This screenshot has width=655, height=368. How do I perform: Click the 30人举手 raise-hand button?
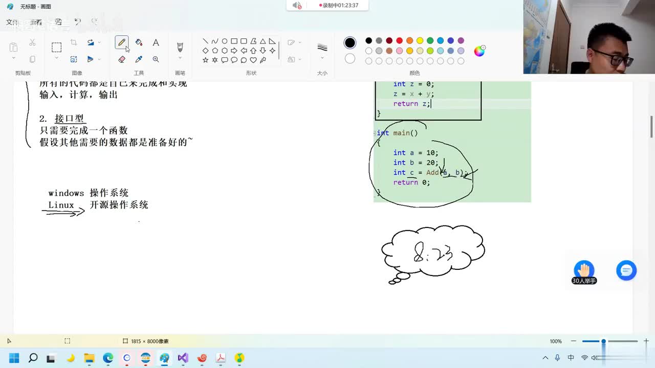pyautogui.click(x=584, y=272)
